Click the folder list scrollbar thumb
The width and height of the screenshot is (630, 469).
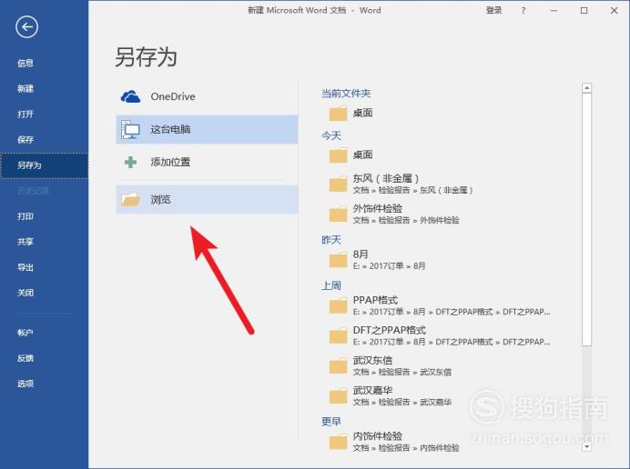click(586, 219)
